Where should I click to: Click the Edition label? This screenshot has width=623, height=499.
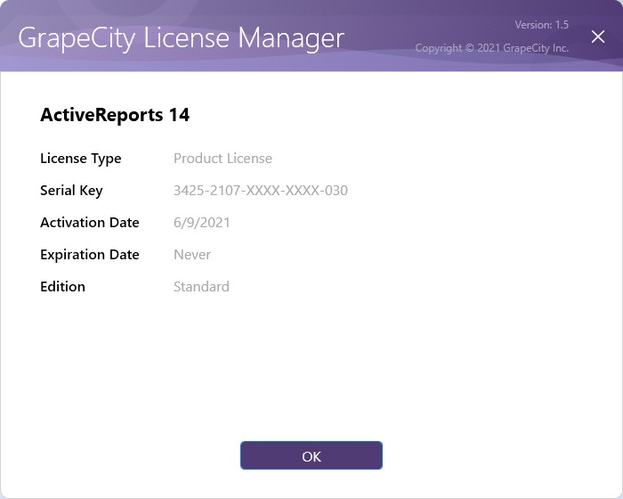pyautogui.click(x=63, y=287)
